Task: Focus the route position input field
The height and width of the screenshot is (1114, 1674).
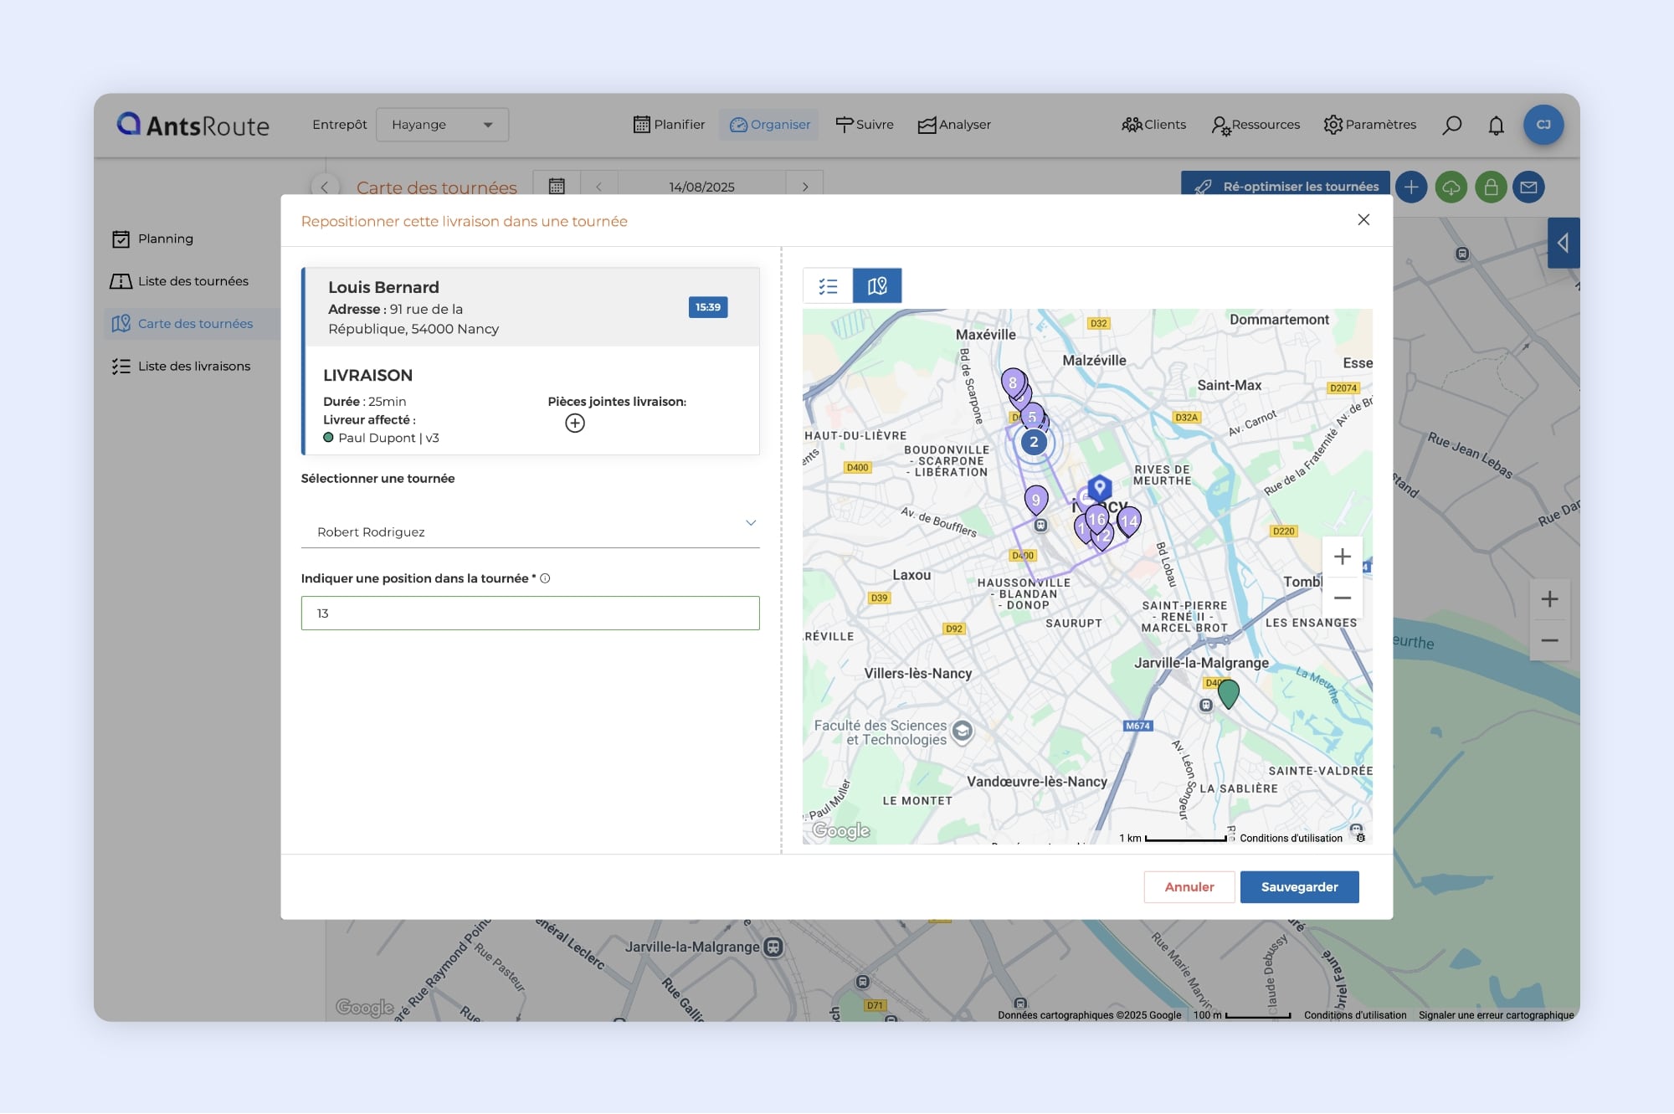Action: (530, 613)
